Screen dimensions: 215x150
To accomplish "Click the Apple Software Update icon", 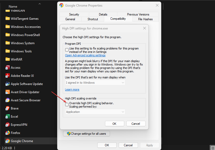I will pyautogui.click(x=8, y=84).
